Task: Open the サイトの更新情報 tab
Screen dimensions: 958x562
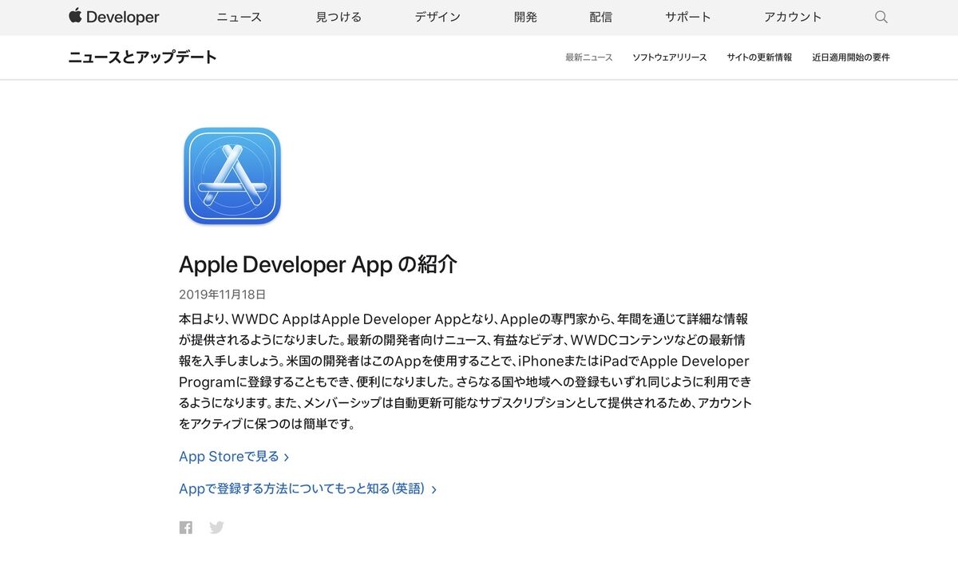Action: tap(759, 57)
